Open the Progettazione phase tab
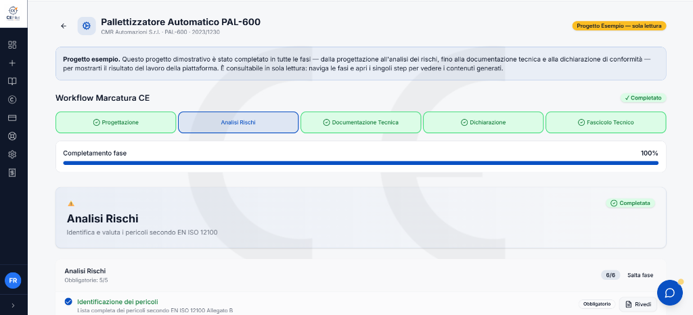This screenshot has height=315, width=693. pyautogui.click(x=116, y=122)
